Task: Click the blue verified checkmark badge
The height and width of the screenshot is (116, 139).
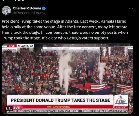Action: coord(44,8)
